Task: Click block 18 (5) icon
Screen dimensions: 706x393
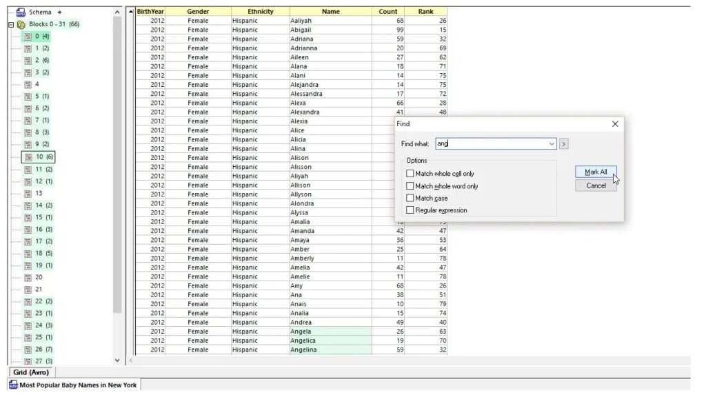Action: click(x=28, y=253)
